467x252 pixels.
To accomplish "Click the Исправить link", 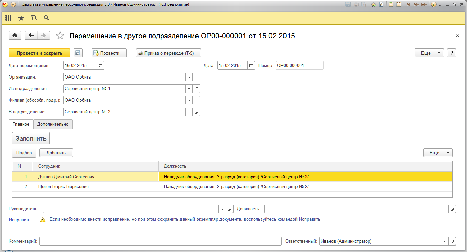I will [20, 220].
